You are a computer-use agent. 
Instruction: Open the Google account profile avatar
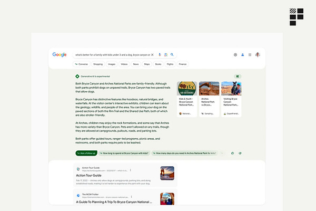258,55
